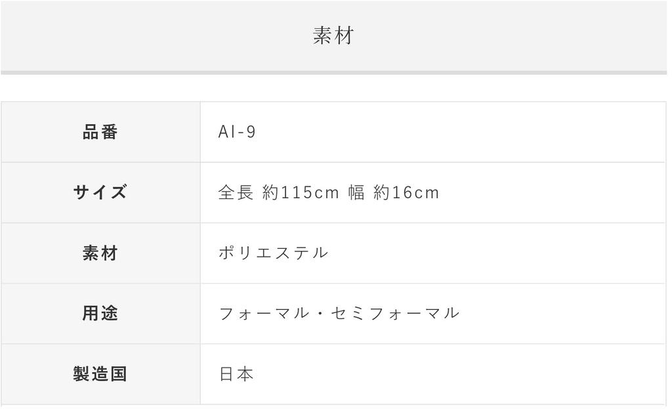Click the word 全長 in size row
This screenshot has width=672, height=409.
236,192
